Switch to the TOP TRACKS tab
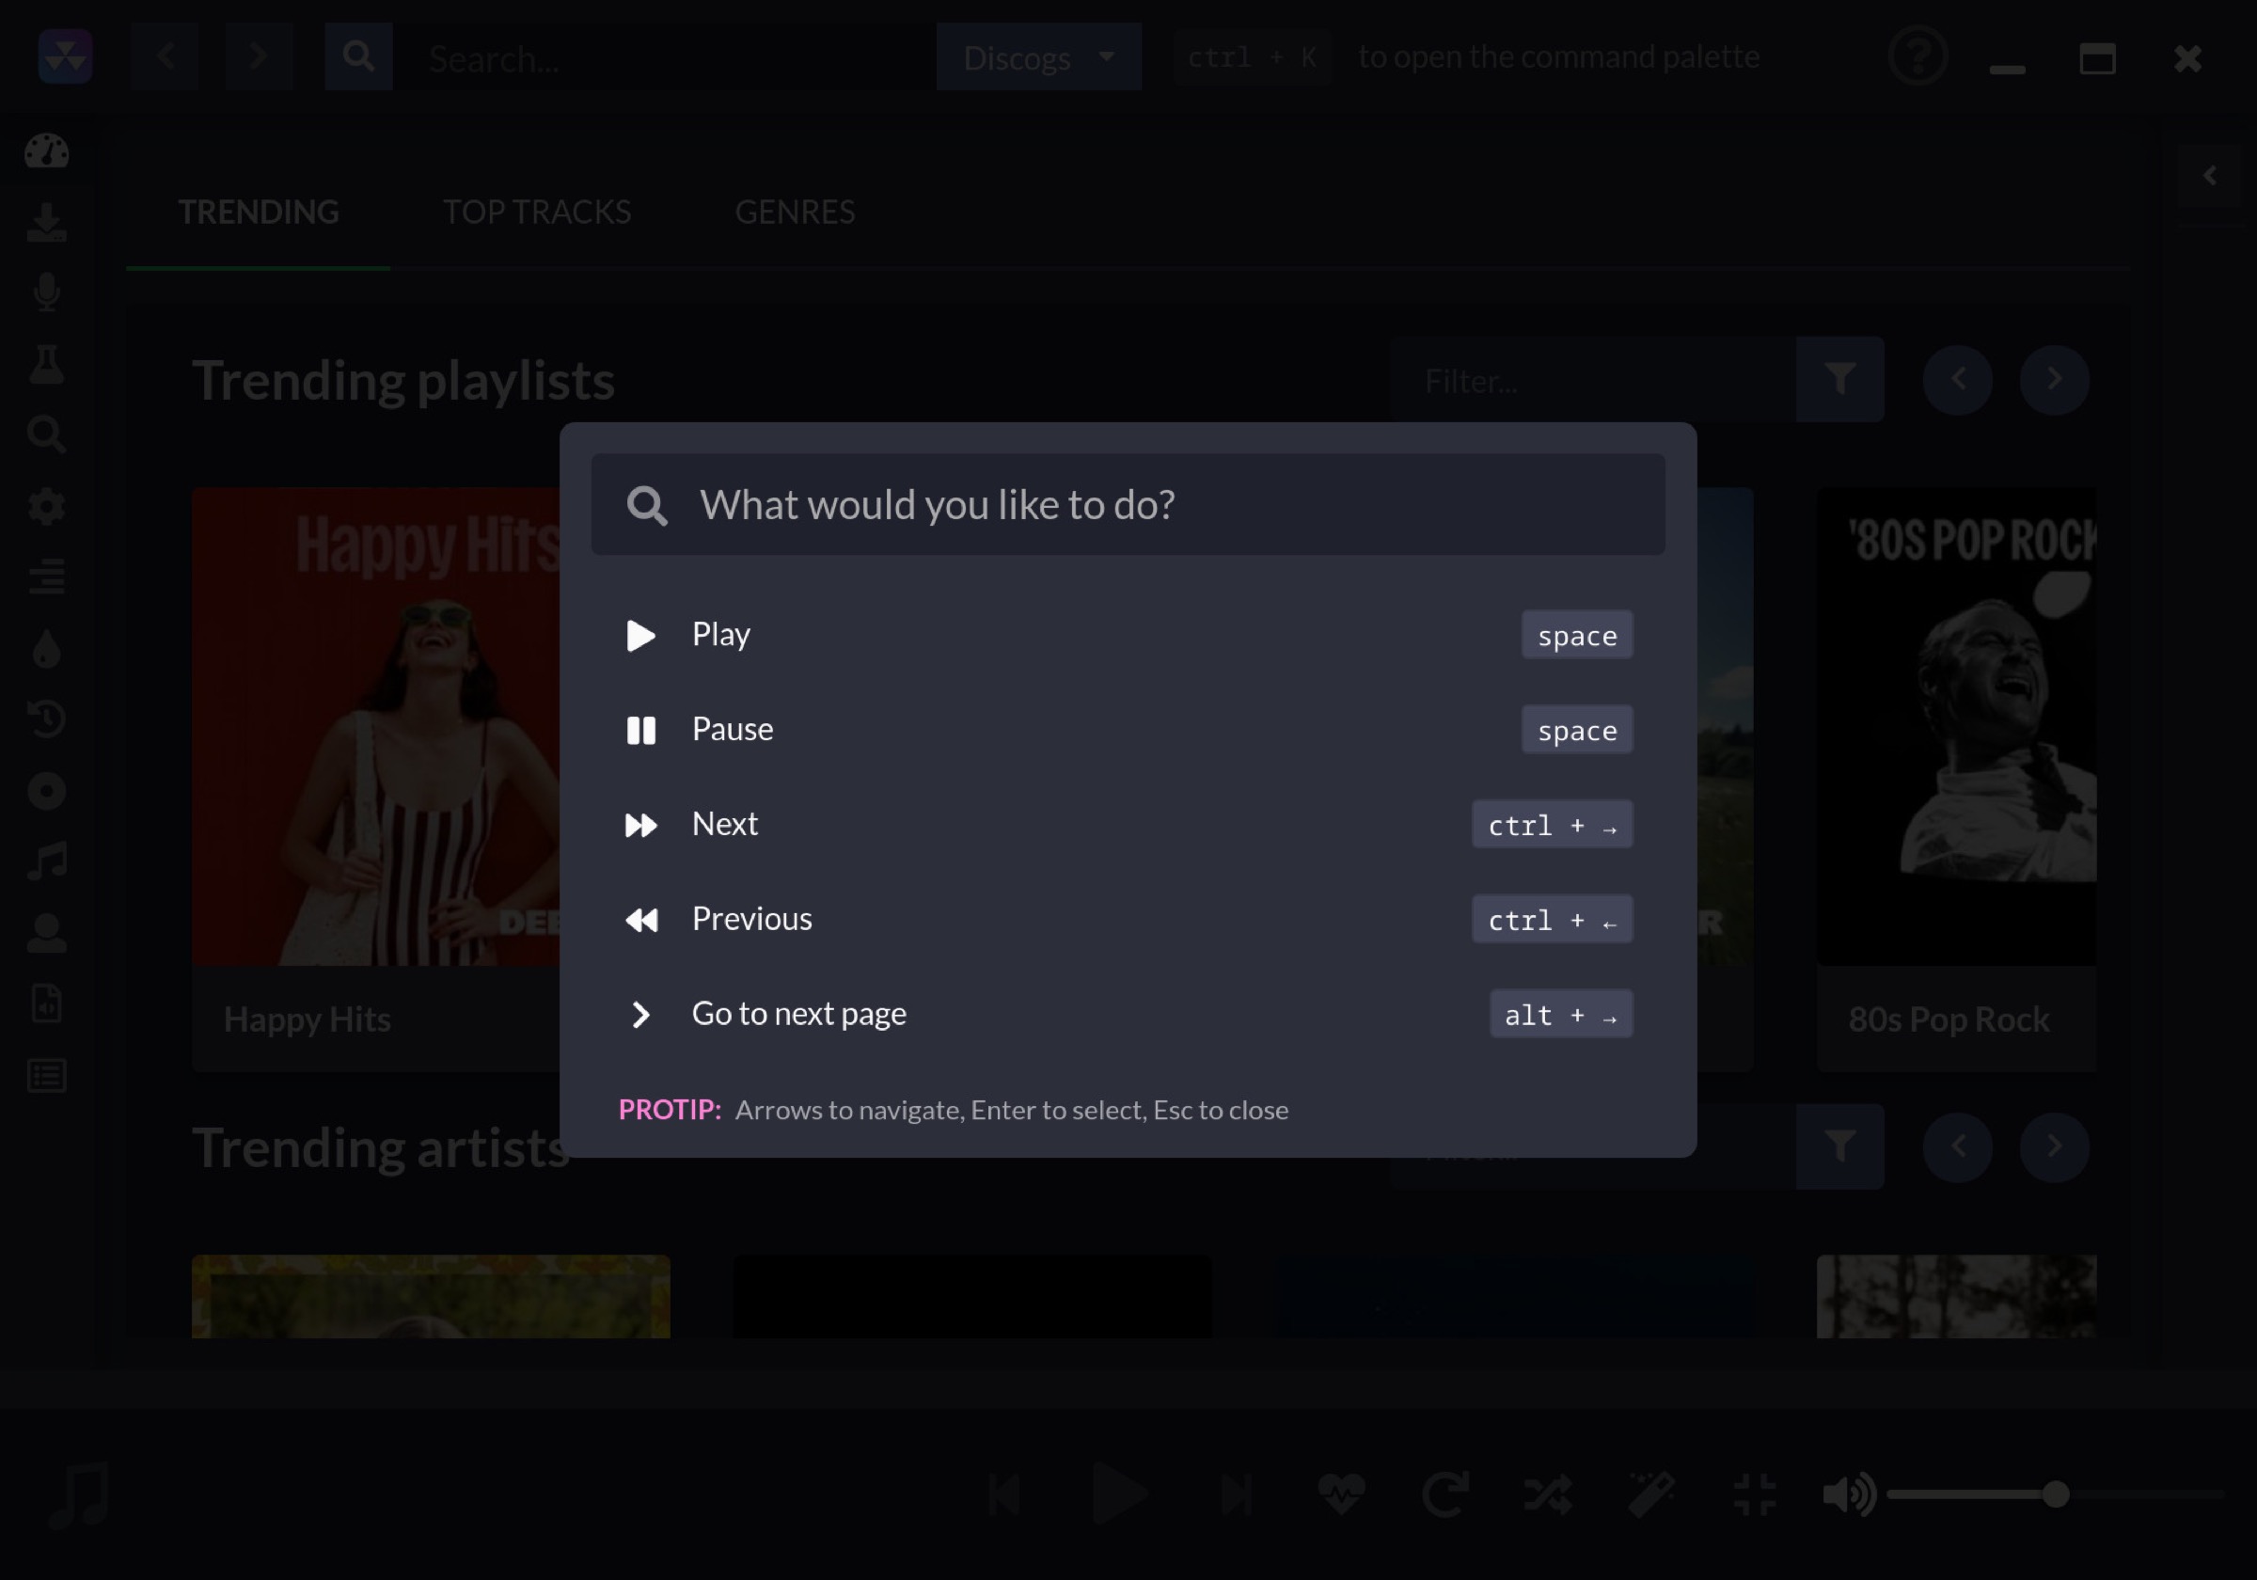2257x1580 pixels. pos(537,213)
